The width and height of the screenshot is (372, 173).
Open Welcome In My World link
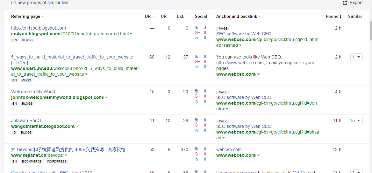point(33,92)
